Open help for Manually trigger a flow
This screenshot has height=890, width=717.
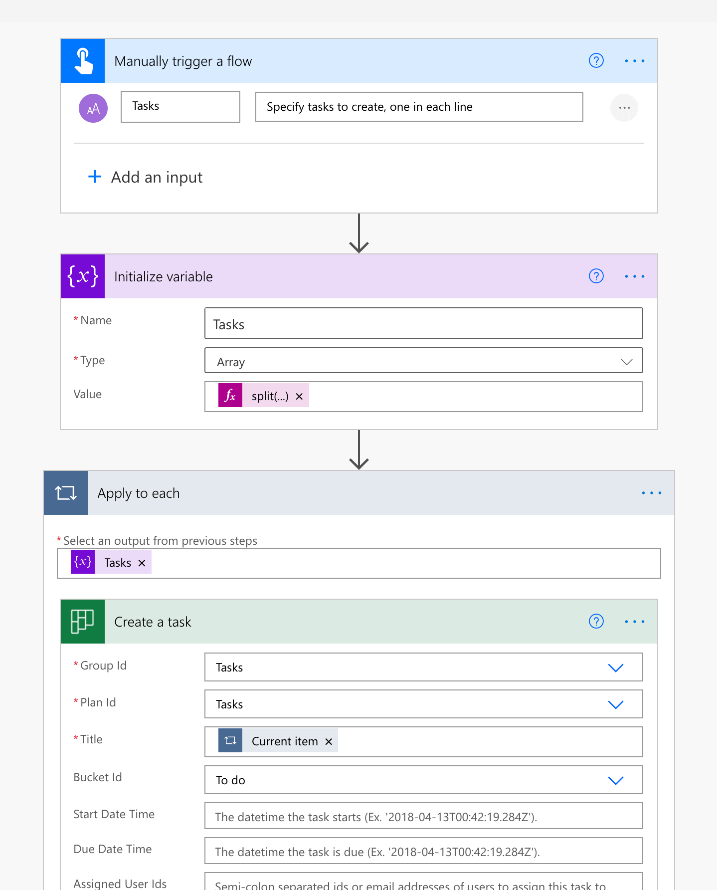[x=596, y=61]
